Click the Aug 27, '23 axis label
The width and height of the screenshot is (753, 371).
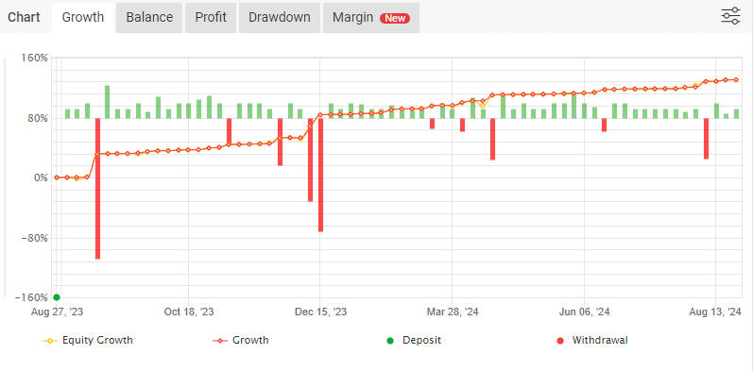[57, 312]
